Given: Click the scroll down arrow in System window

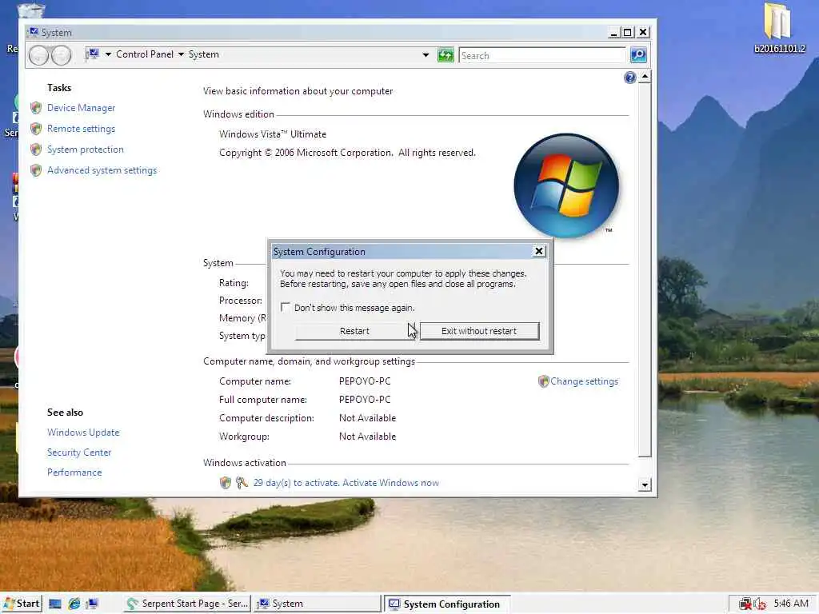Looking at the screenshot, I should point(645,485).
